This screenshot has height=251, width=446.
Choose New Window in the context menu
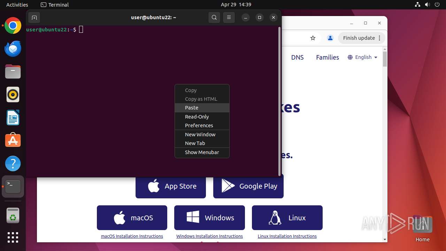(x=202, y=135)
